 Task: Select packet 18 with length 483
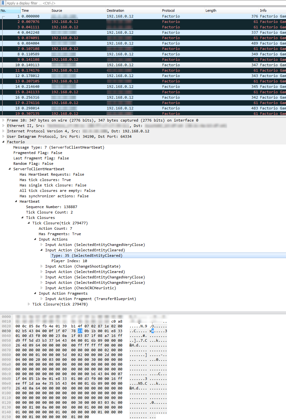point(143,108)
